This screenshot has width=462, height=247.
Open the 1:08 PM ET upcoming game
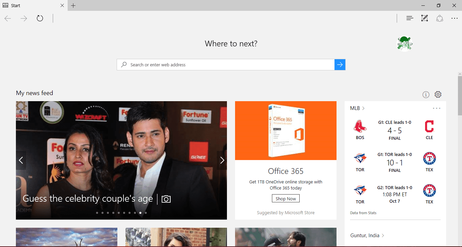(395, 195)
